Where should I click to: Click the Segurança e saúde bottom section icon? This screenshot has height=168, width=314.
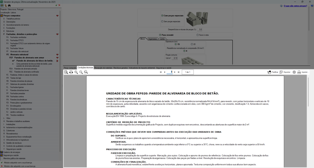(2, 155)
